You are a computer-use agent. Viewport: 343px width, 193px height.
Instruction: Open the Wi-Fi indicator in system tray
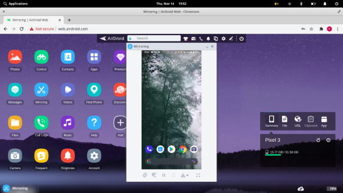pyautogui.click(x=290, y=4)
